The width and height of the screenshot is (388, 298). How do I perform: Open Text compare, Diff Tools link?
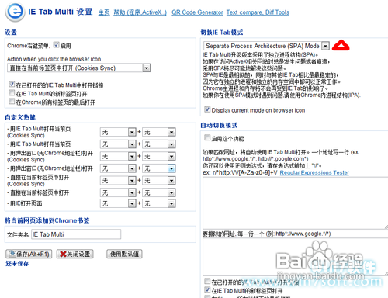tap(258, 12)
